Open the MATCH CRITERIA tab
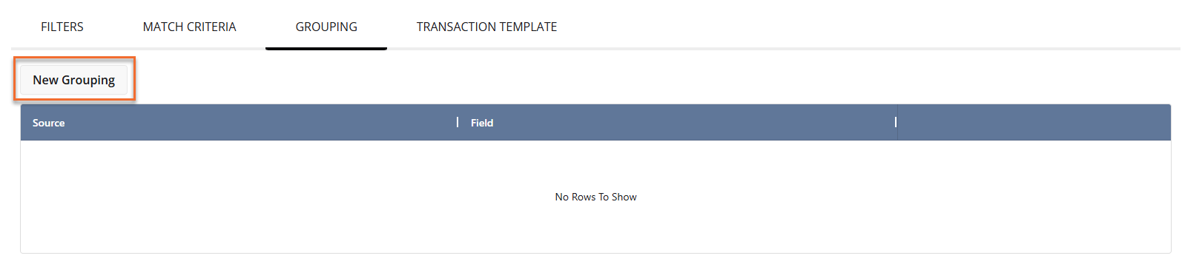The image size is (1182, 267). coord(189,27)
